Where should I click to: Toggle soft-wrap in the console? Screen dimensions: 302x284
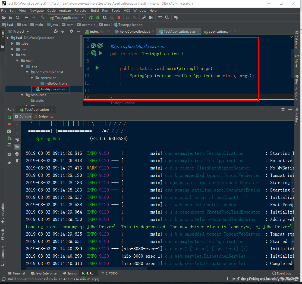tap(17, 140)
